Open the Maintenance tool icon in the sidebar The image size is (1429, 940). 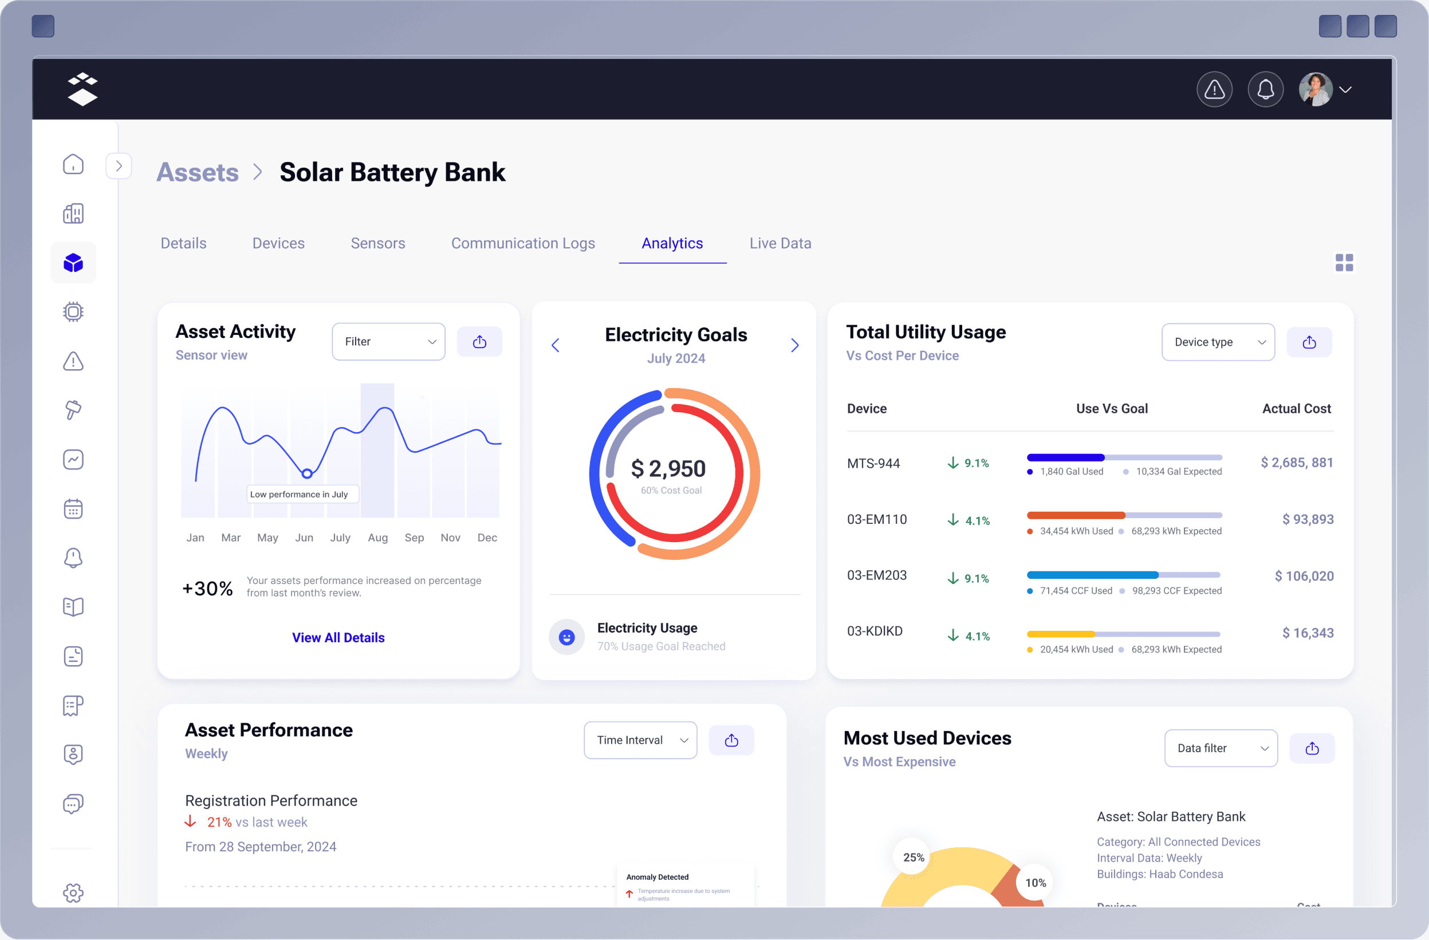[x=73, y=410]
